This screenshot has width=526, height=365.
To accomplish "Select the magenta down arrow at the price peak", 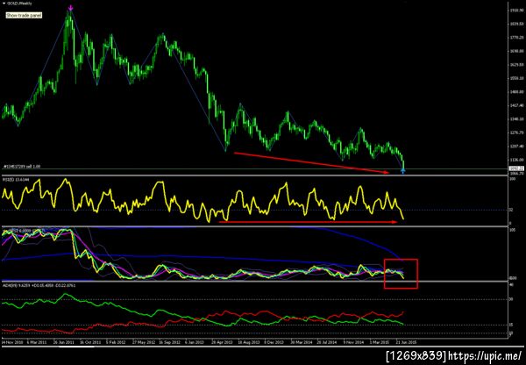I will [x=70, y=8].
